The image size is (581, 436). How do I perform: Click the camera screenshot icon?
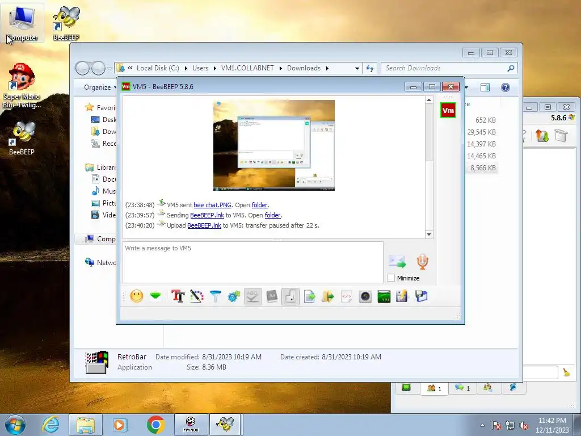[365, 296]
